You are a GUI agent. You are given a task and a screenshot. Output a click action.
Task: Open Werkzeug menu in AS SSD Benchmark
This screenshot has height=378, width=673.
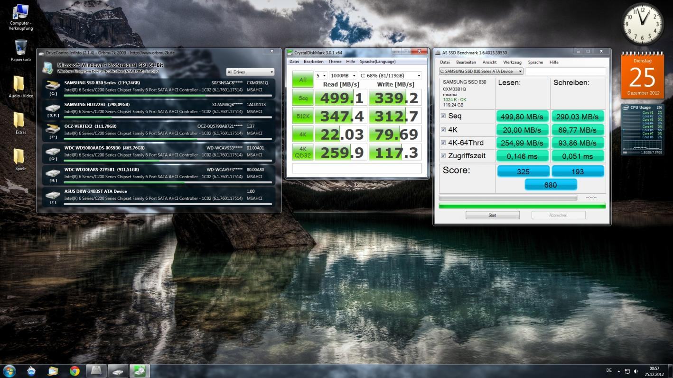tap(512, 62)
